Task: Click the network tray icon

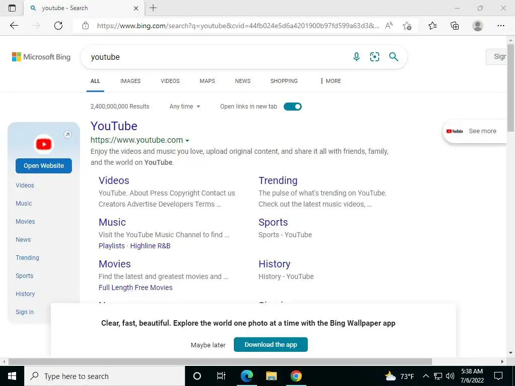Action: [438, 376]
